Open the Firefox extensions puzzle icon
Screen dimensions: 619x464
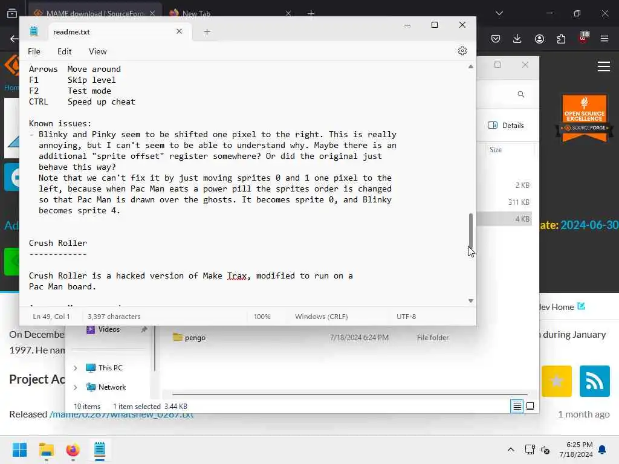[x=561, y=39]
